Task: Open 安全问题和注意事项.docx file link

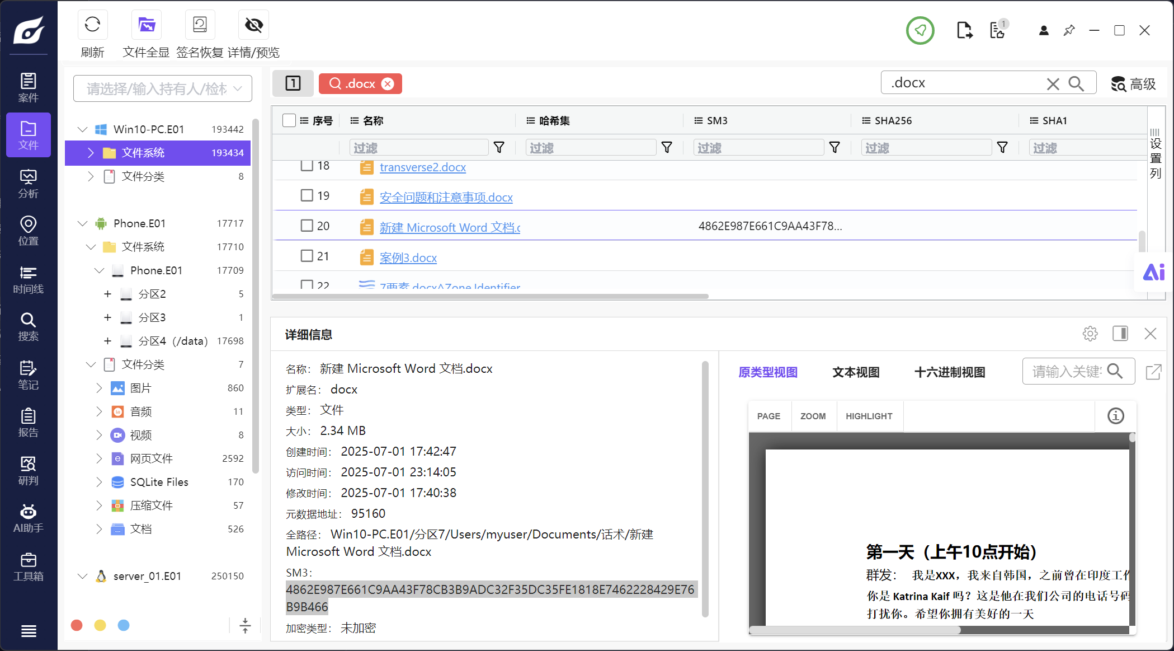Action: tap(446, 197)
